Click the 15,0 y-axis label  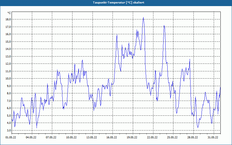point(8,41)
